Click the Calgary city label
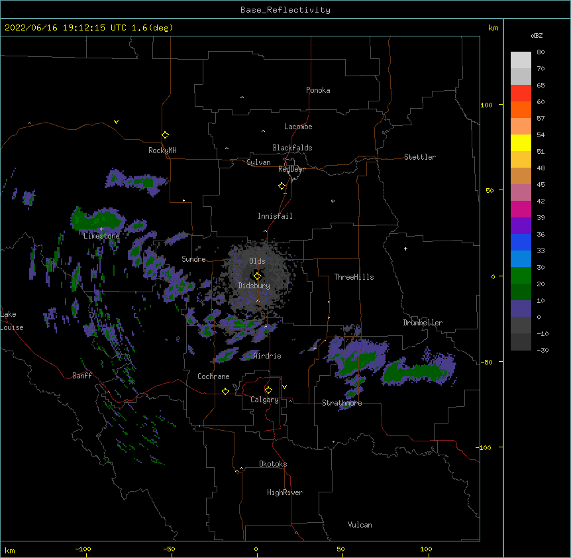571x558 pixels. coord(264,400)
